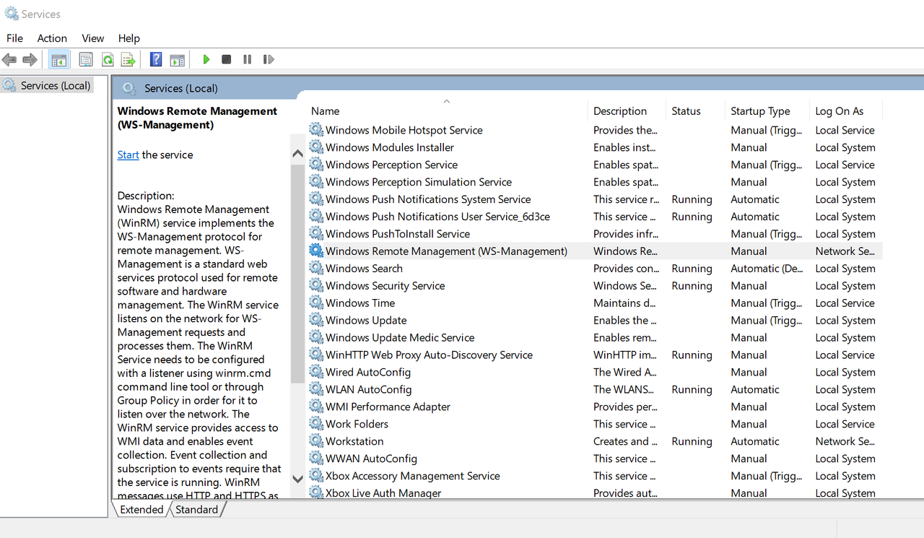This screenshot has width=924, height=538.
Task: Select Windows Push Notifications System Service
Action: tap(595, 199)
